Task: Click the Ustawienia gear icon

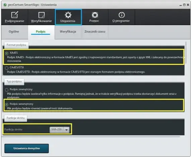Action: pyautogui.click(x=68, y=15)
